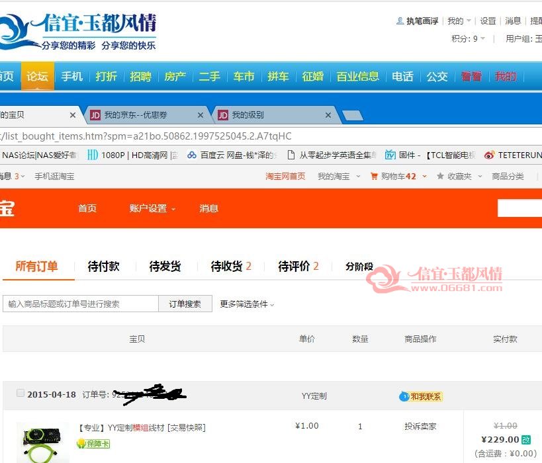Open the 交易快照 link
542x463 pixels.
coord(187,428)
